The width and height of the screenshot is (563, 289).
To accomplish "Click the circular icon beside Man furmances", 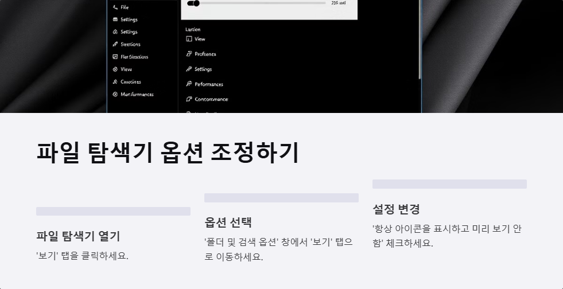I will (115, 94).
